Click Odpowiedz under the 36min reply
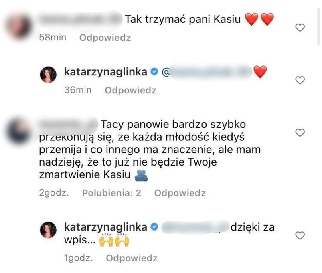 click(x=131, y=90)
